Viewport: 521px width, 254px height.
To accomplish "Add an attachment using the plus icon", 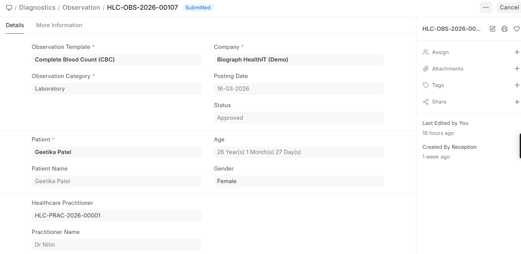I will tap(517, 69).
